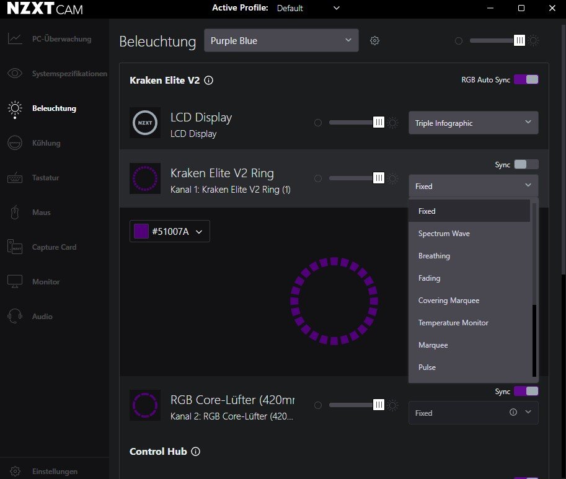Open Active Profile Default dropdown
This screenshot has width=566, height=479.
click(x=308, y=8)
